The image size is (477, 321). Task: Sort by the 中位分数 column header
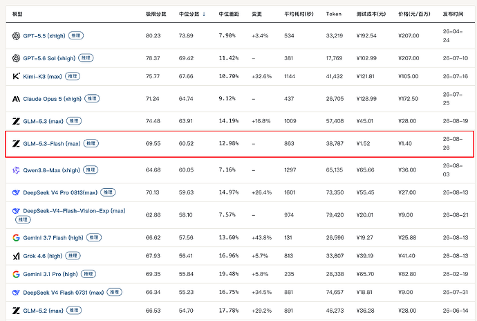tap(189, 14)
